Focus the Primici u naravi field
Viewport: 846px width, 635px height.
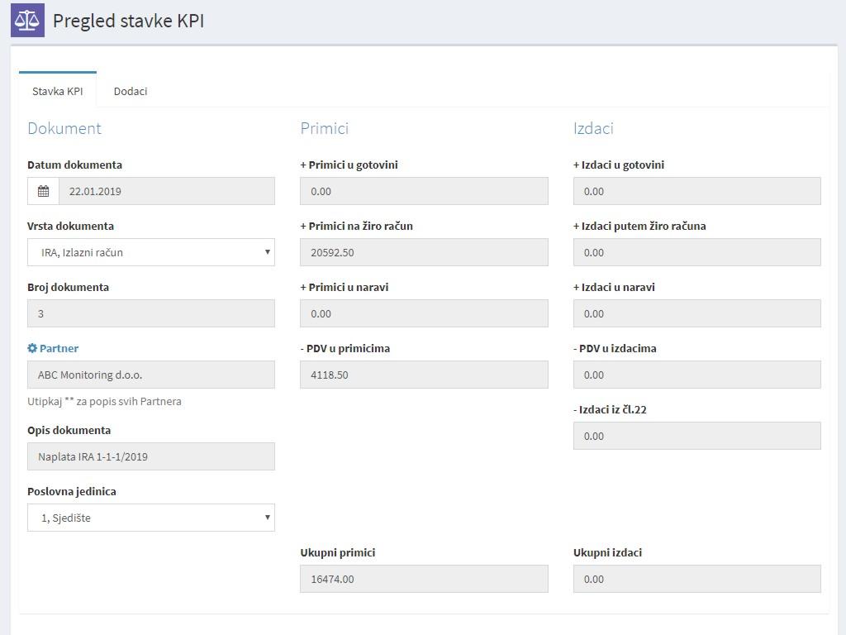pos(424,313)
